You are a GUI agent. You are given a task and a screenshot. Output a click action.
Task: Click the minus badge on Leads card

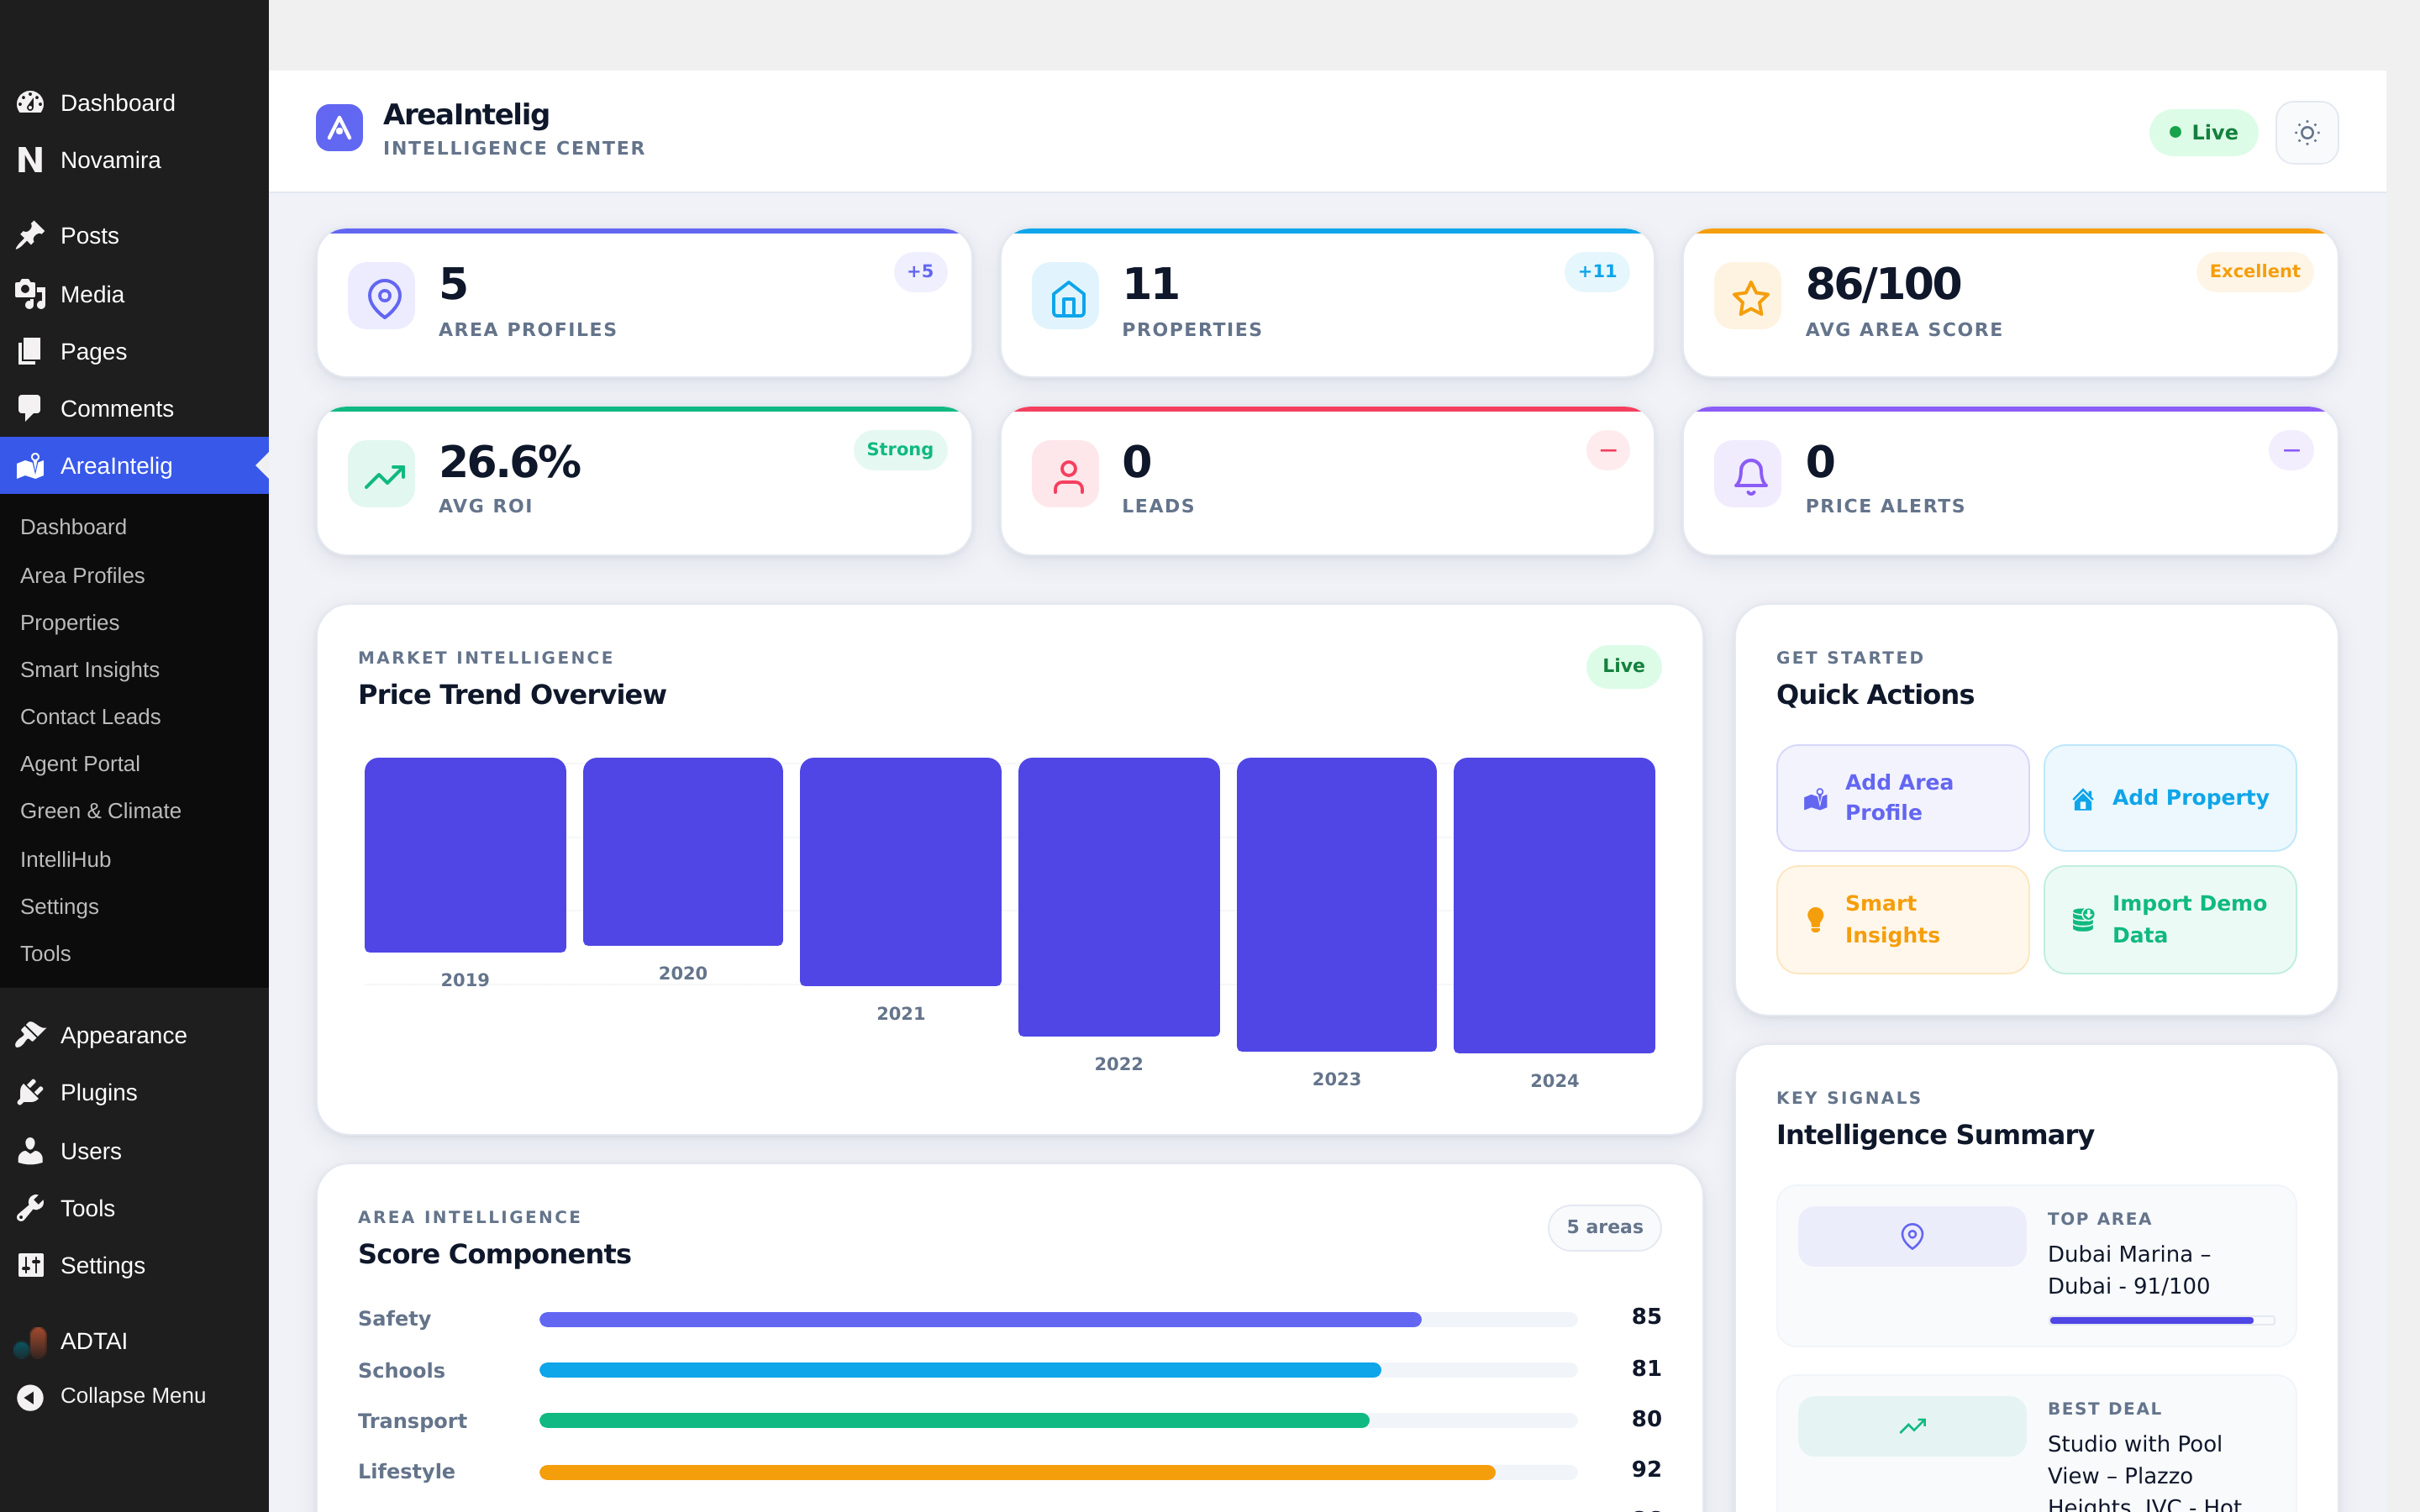pyautogui.click(x=1608, y=450)
